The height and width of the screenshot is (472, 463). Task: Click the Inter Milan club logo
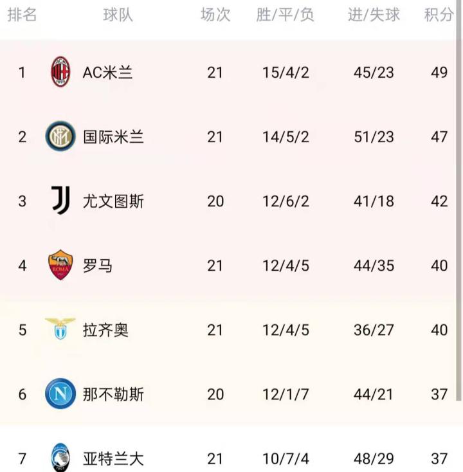(x=60, y=136)
